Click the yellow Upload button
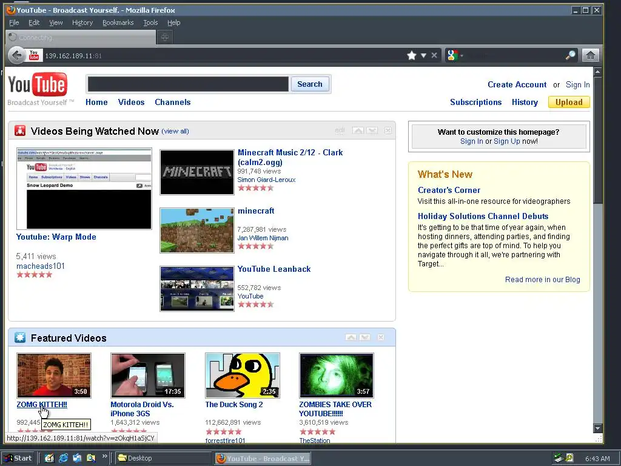This screenshot has height=466, width=621. coord(569,102)
